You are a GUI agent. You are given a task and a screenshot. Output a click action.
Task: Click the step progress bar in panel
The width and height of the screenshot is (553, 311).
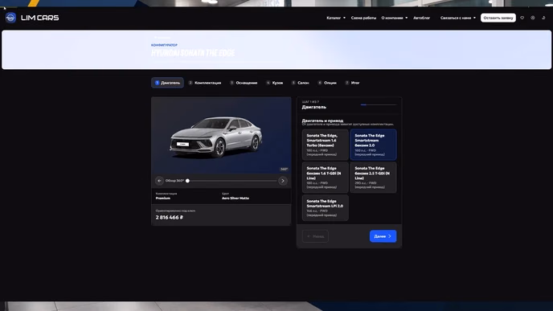coord(379,104)
